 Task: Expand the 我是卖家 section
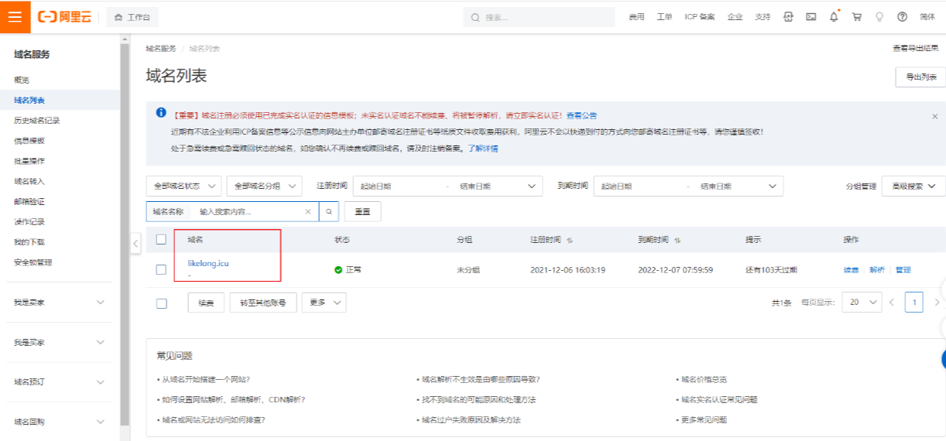click(x=60, y=303)
